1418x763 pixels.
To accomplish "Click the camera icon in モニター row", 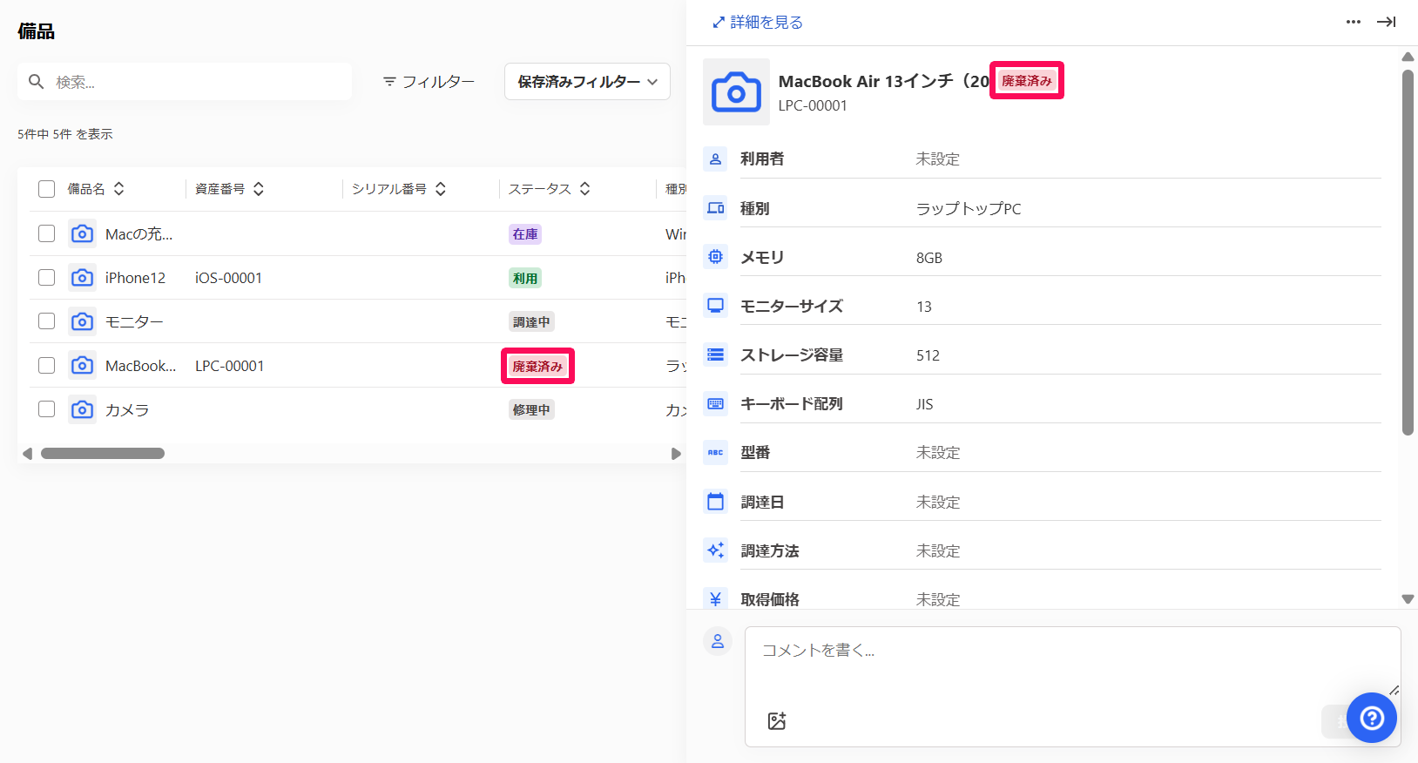I will (82, 321).
